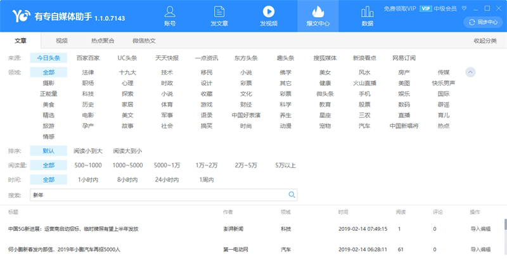The width and height of the screenshot is (507, 265).
Task: Select 东方头条 as the source
Action: [x=246, y=58]
